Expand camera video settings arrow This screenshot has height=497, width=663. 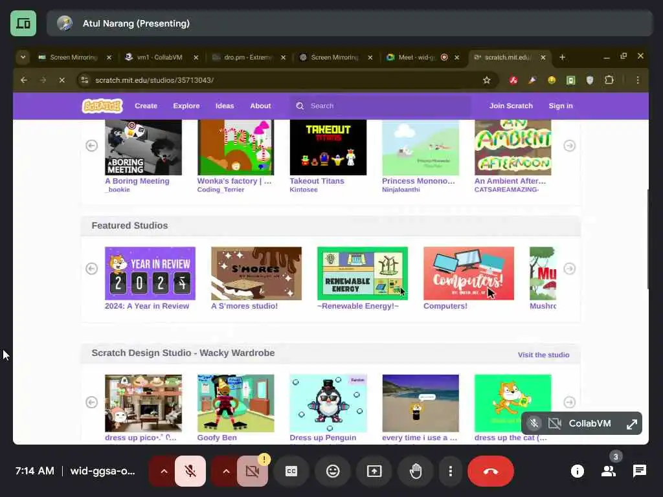pyautogui.click(x=226, y=471)
